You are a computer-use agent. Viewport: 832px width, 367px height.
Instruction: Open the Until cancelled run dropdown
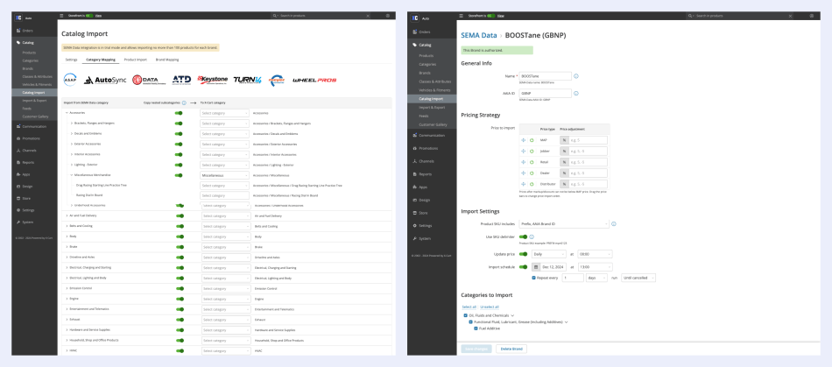[638, 278]
